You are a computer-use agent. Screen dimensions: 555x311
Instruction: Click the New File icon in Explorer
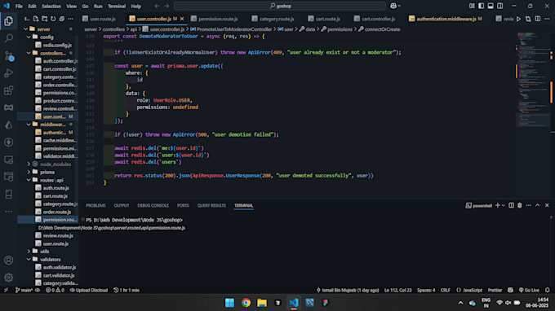click(36, 19)
